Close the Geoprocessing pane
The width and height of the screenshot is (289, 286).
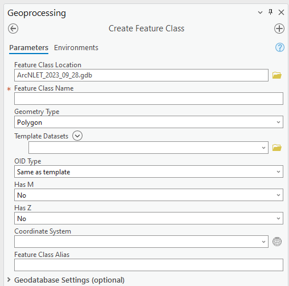tap(281, 13)
